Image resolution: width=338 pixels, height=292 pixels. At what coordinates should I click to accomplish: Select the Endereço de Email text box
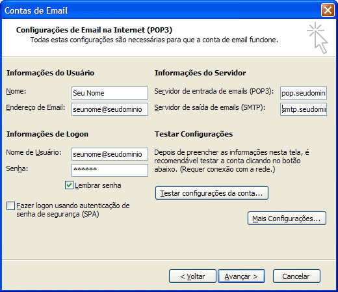click(110, 109)
